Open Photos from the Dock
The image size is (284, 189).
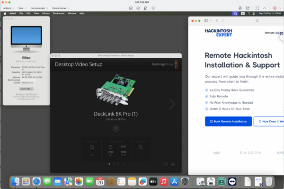(x=79, y=181)
